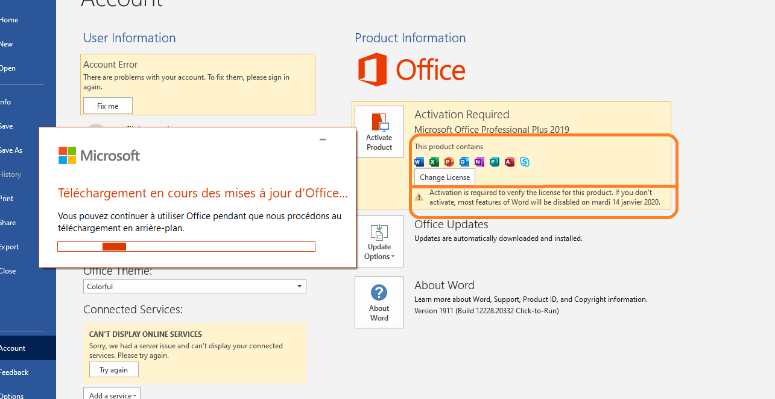Click the 'Product Information' heading

(410, 38)
